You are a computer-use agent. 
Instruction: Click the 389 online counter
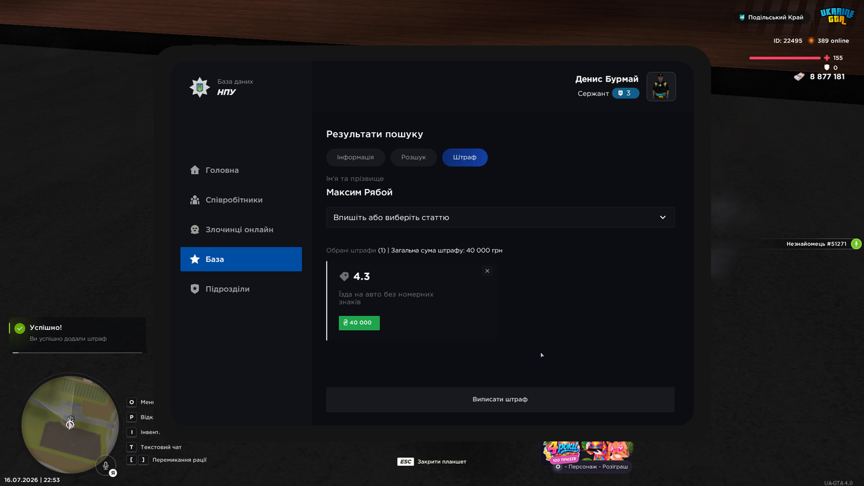(x=833, y=40)
